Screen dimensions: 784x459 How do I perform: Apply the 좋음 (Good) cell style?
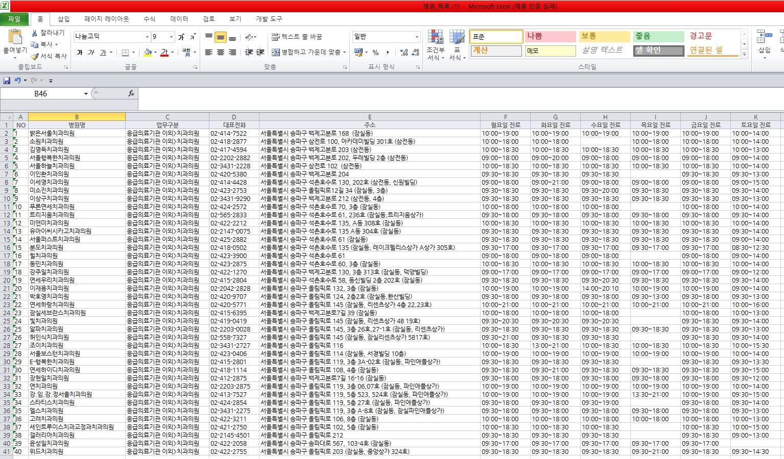coord(659,36)
